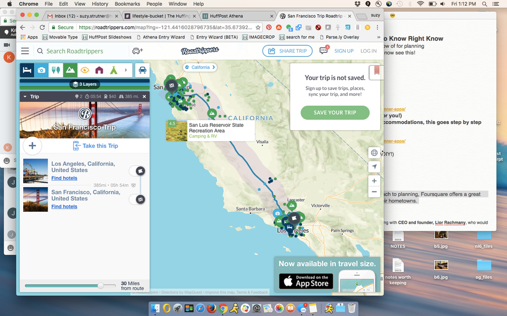Select the San Francisco bridge thumbnail
The width and height of the screenshot is (507, 316).
click(x=35, y=199)
